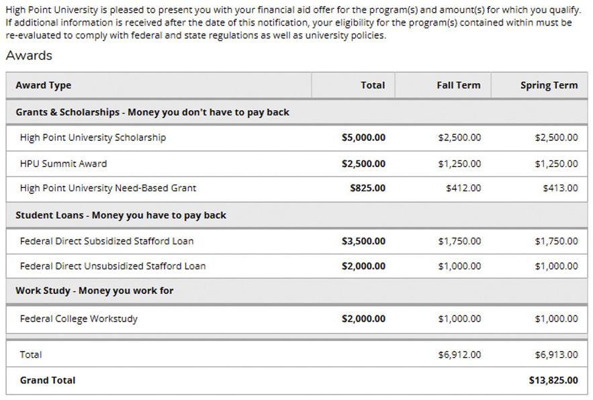Click the $5,000.00 scholarship total amount

(x=363, y=138)
